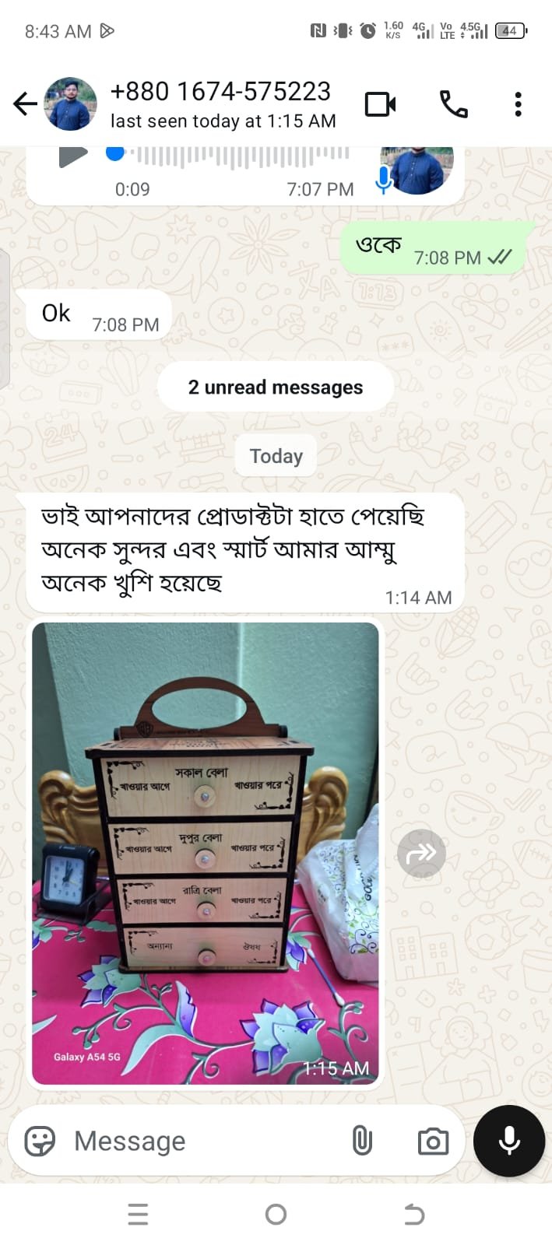Open the contact's profile picture in the header

click(x=71, y=103)
